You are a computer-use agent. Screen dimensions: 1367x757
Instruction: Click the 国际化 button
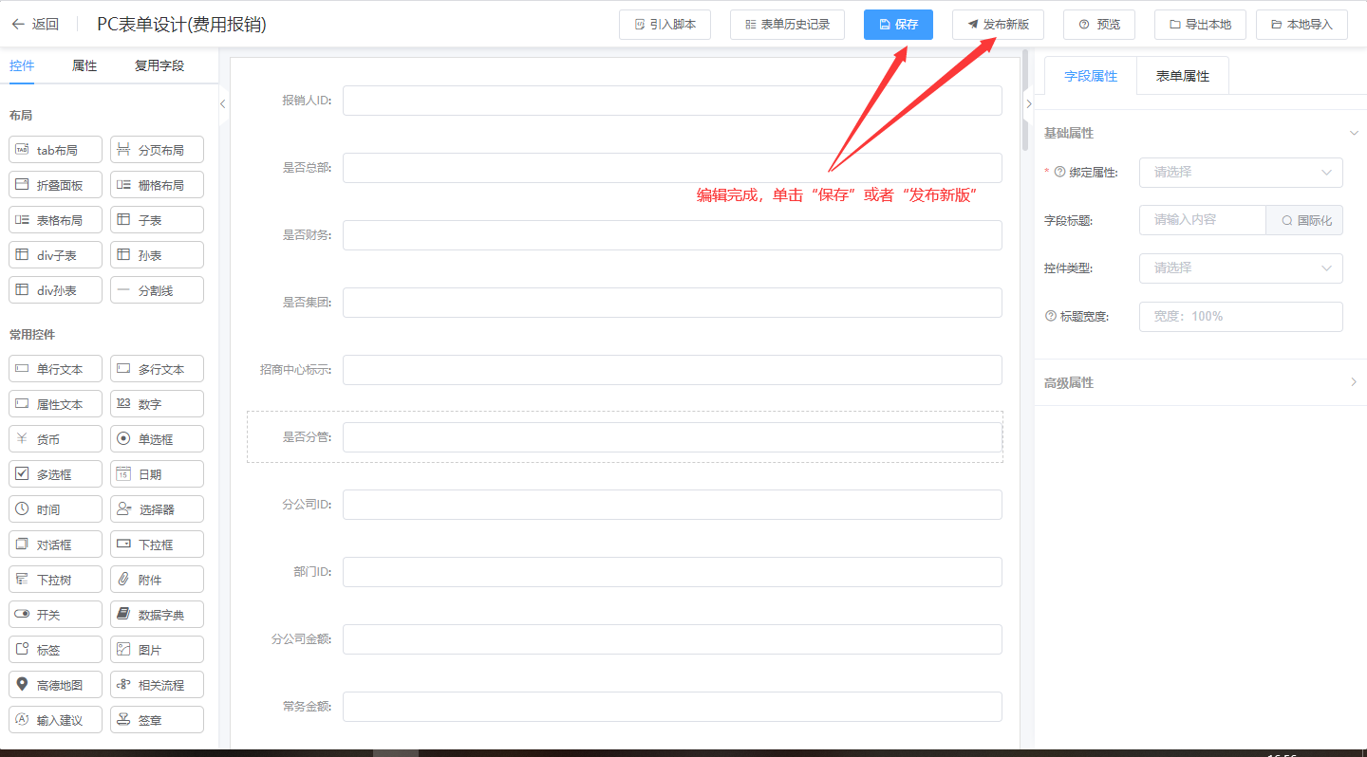(1304, 220)
